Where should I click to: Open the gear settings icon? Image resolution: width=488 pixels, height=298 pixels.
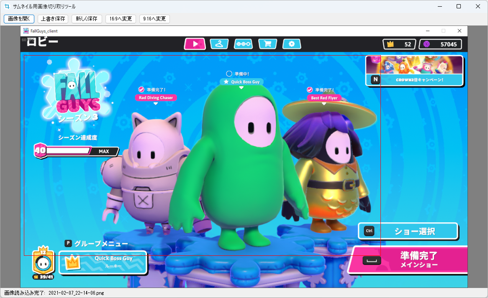click(x=292, y=44)
